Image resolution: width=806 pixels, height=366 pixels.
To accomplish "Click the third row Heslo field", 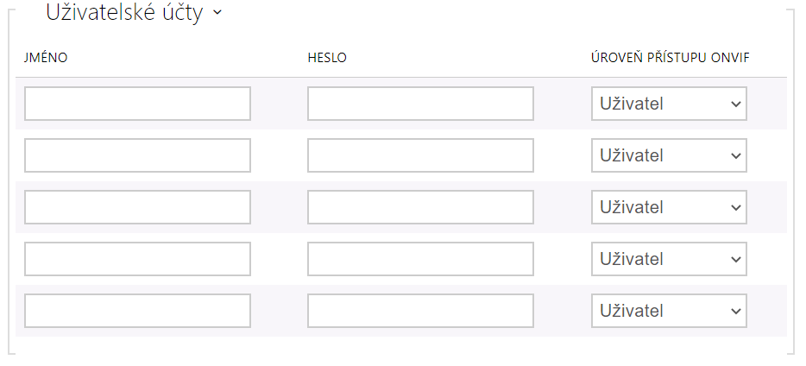I will point(420,207).
